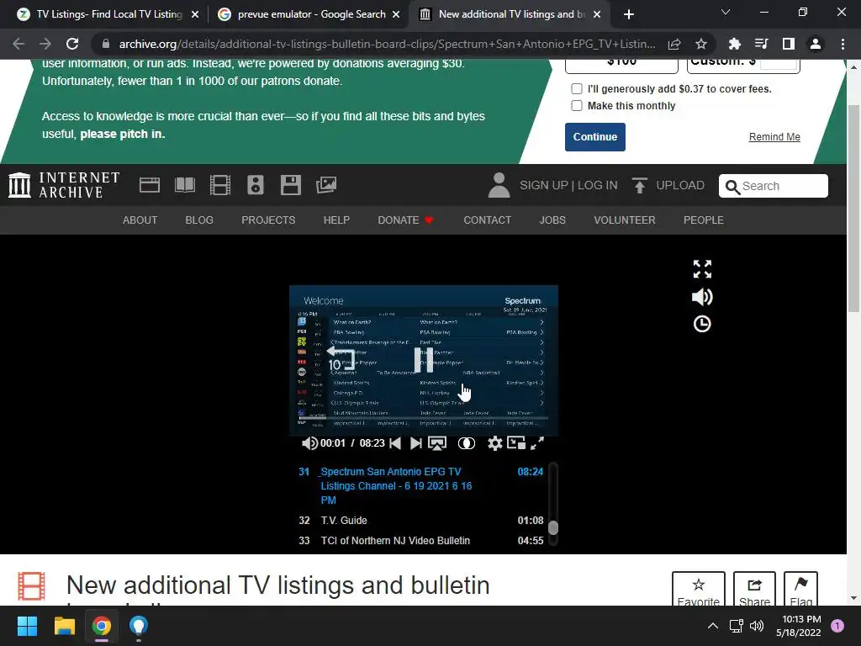The width and height of the screenshot is (861, 646).
Task: Click the Remind Me link
Action: pos(774,137)
